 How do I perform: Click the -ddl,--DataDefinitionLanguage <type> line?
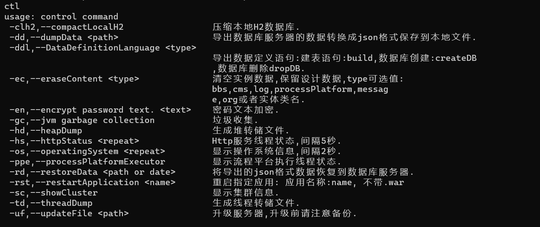103,48
